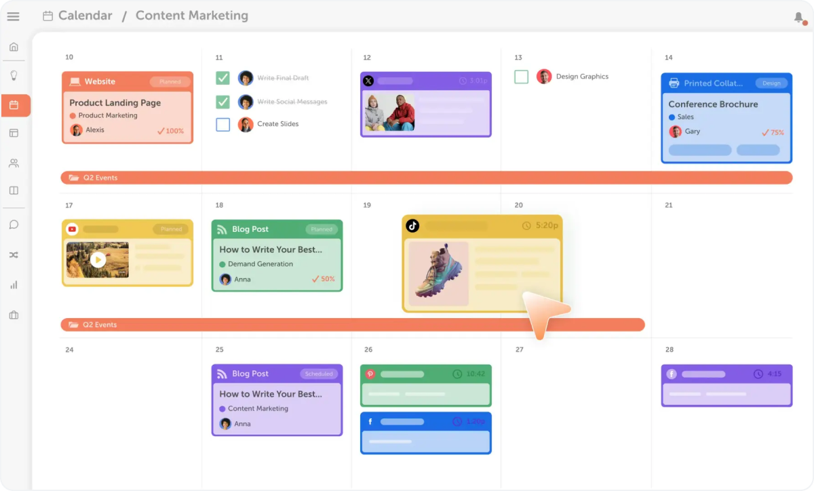814x491 pixels.
Task: Play the YouTube video thumbnail
Action: (98, 259)
